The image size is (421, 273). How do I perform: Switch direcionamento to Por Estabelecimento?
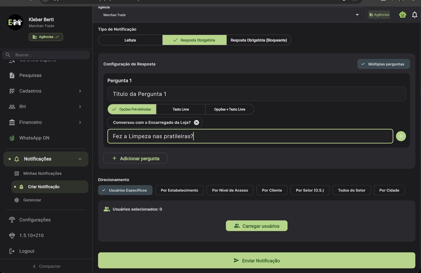click(179, 190)
